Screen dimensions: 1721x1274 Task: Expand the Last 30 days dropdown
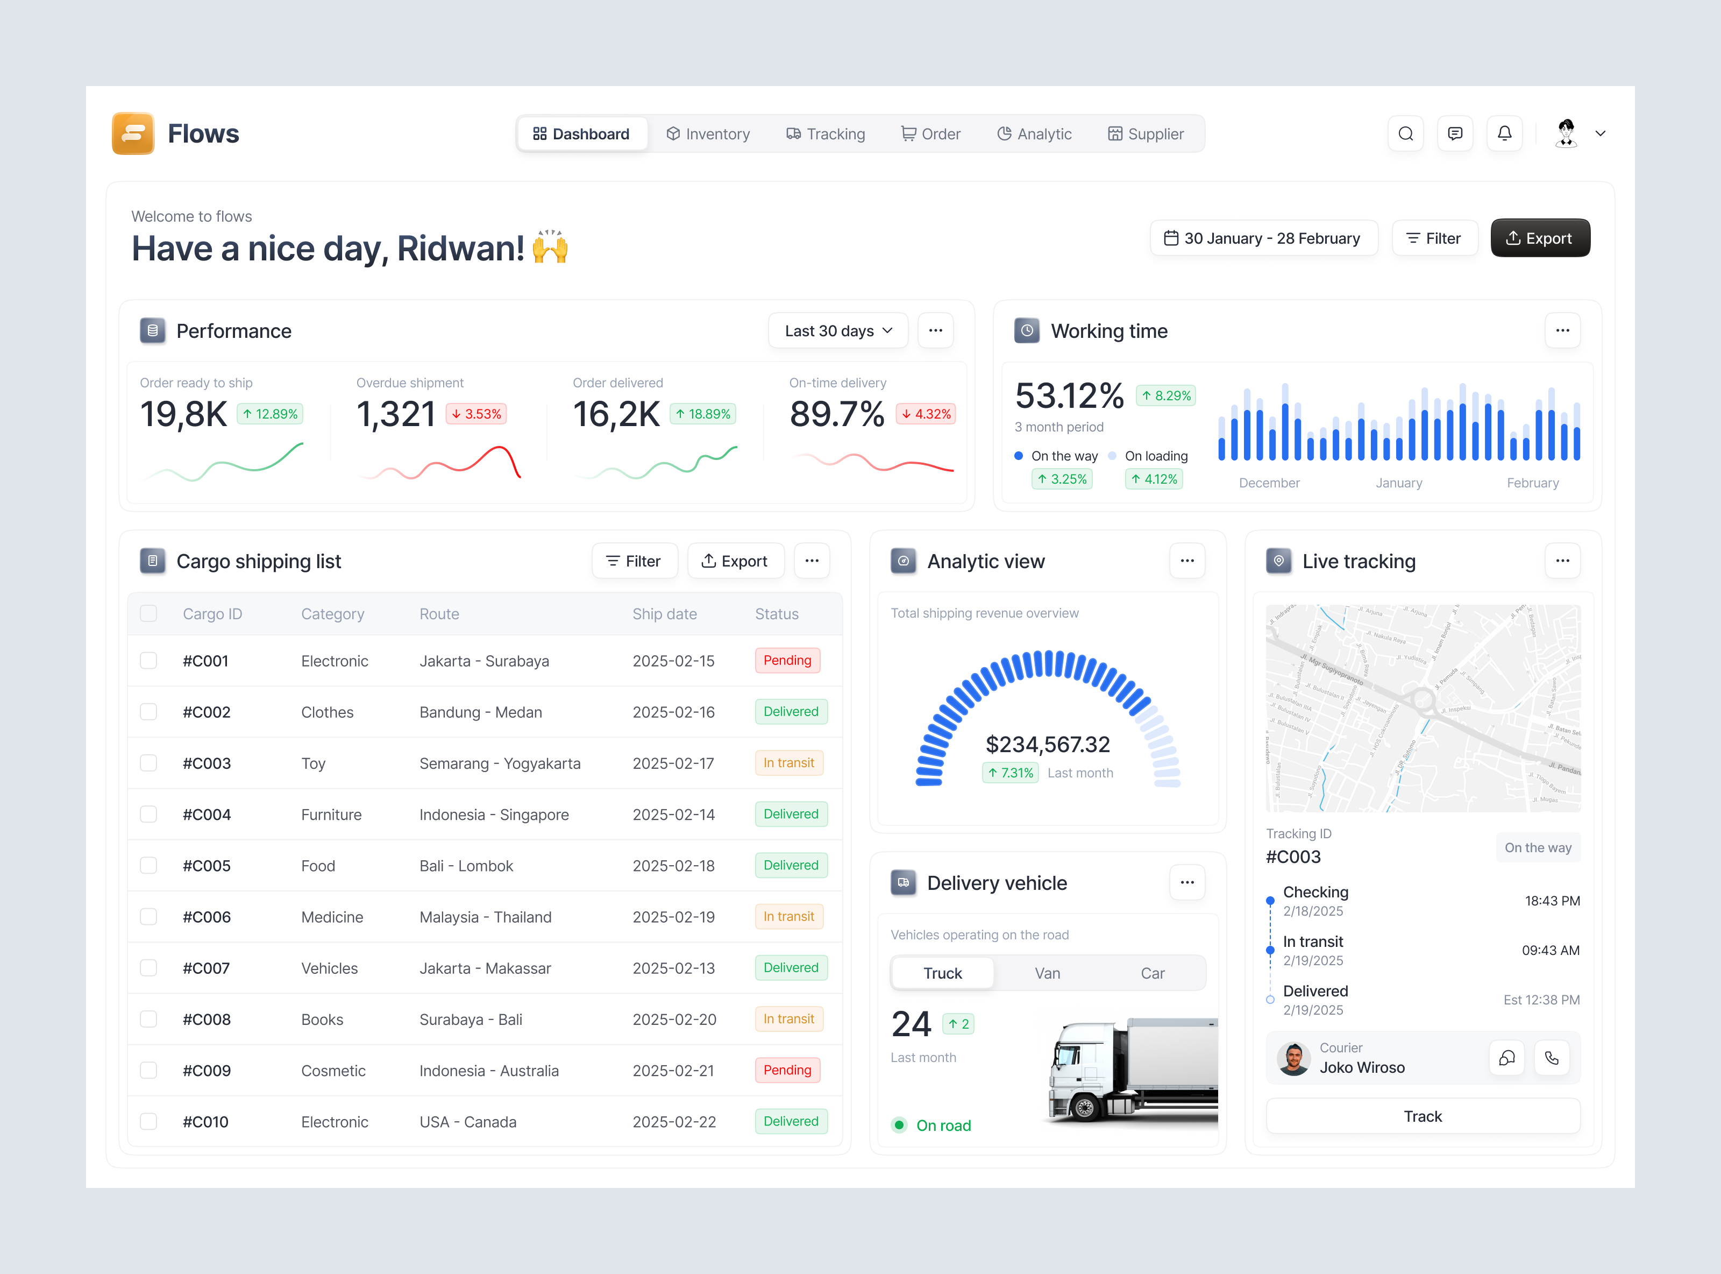[x=838, y=330]
